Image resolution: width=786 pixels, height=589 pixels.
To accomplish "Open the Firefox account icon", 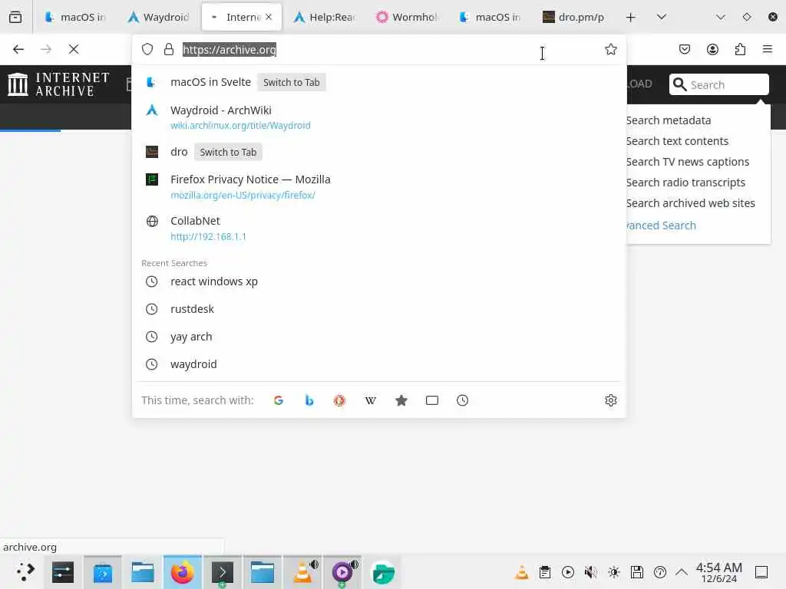I will tap(712, 49).
